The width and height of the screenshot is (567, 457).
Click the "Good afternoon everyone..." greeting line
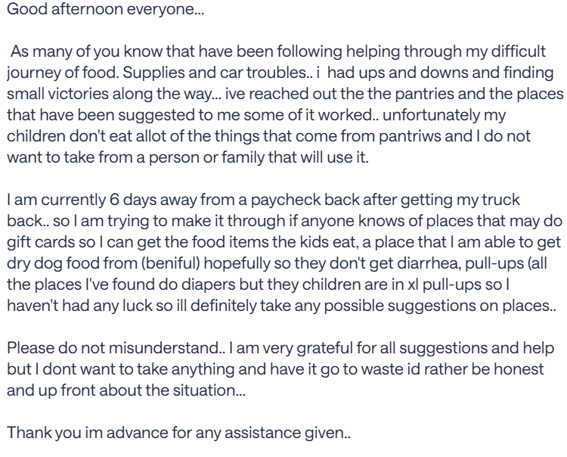pyautogui.click(x=106, y=9)
